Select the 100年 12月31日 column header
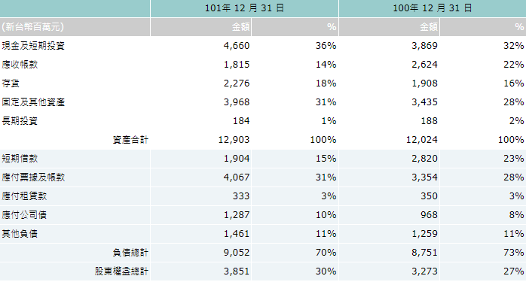Image resolution: width=526 pixels, height=282 pixels. tap(433, 8)
